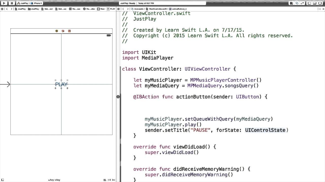The height and width of the screenshot is (182, 325).
Task: Toggle the Debug area visibility
Action: click(x=315, y=3)
